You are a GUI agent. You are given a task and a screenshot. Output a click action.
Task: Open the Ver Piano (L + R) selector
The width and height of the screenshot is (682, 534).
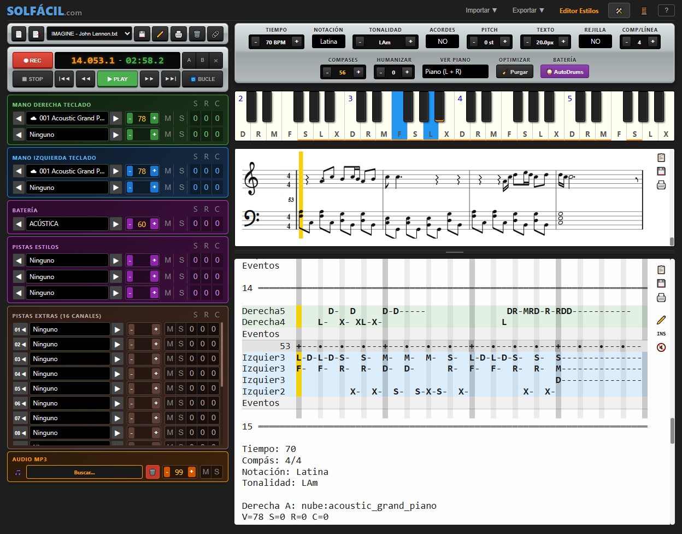[455, 72]
